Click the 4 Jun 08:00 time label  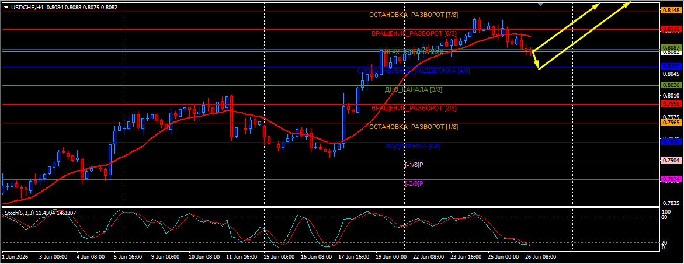90,257
